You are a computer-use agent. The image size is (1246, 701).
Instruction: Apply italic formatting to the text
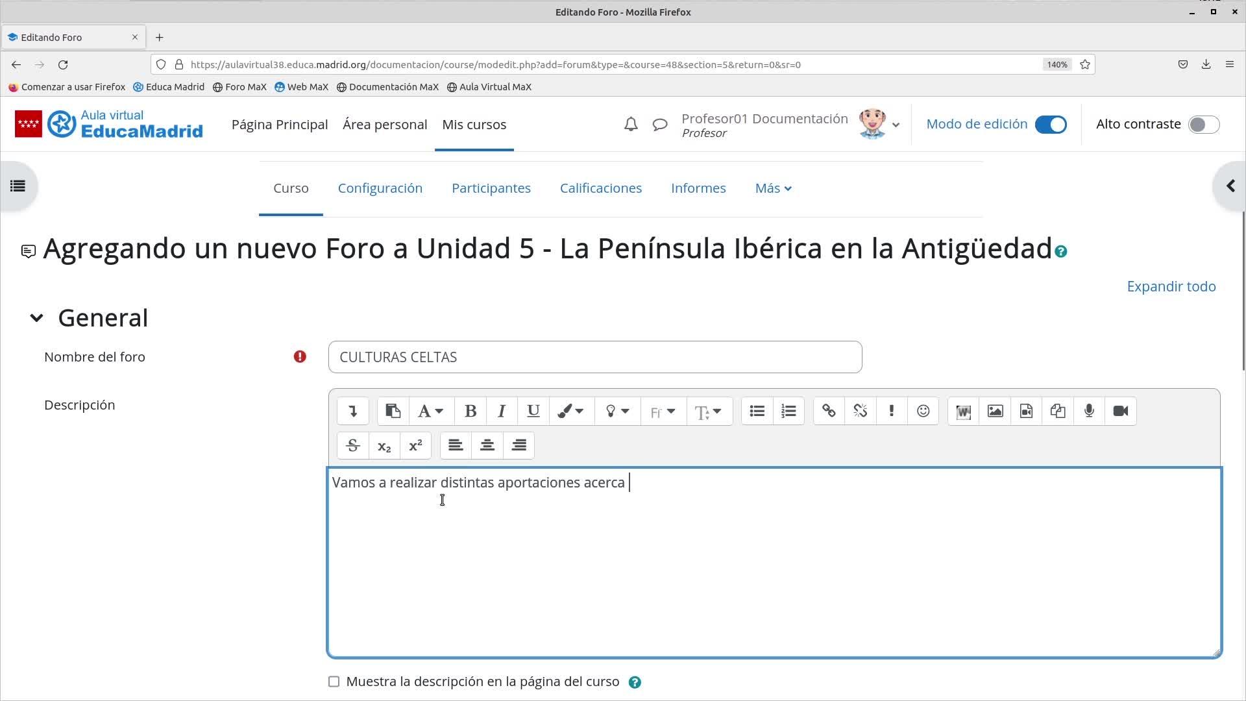[502, 412]
